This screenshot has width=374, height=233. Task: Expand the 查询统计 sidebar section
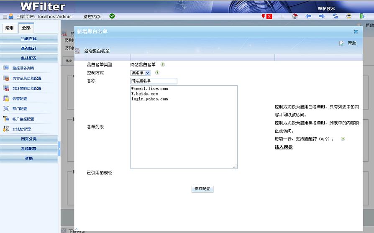[29, 49]
